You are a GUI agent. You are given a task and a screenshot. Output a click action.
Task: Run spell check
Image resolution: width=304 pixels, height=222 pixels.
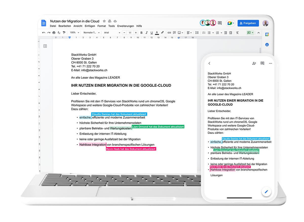59,33
